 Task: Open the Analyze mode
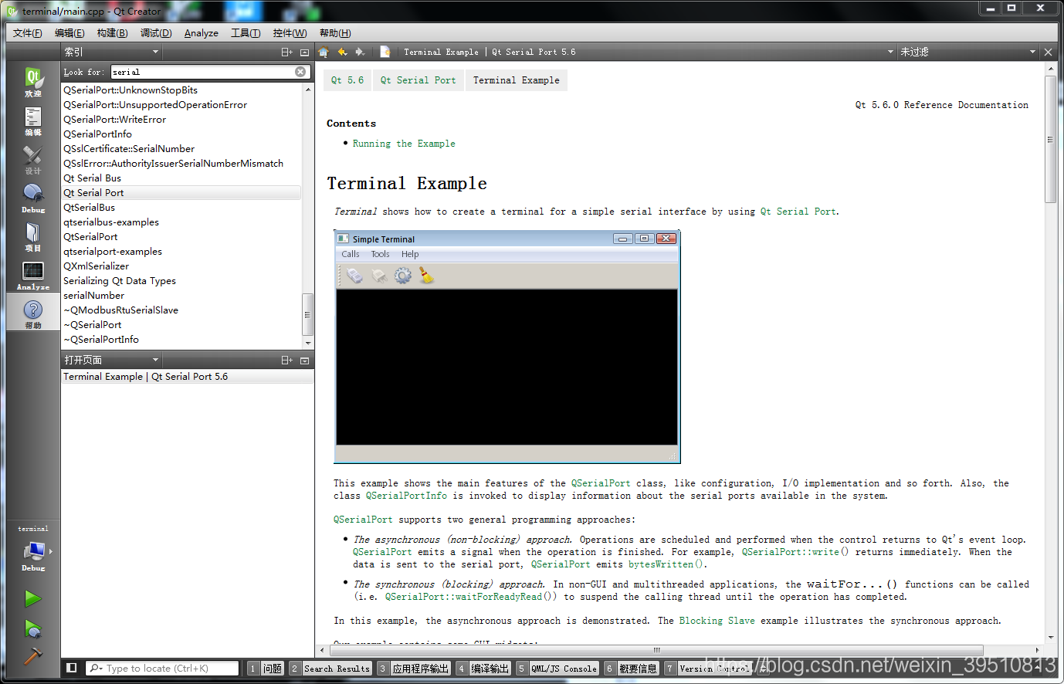tap(33, 275)
